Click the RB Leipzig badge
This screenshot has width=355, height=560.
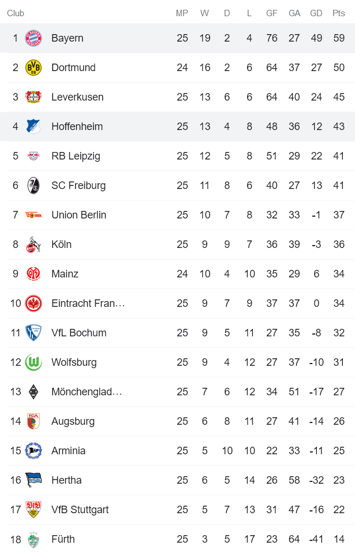pos(34,156)
